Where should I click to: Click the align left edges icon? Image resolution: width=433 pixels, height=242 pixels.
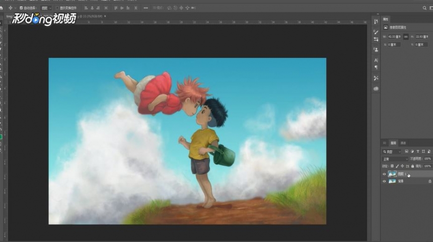coord(86,8)
